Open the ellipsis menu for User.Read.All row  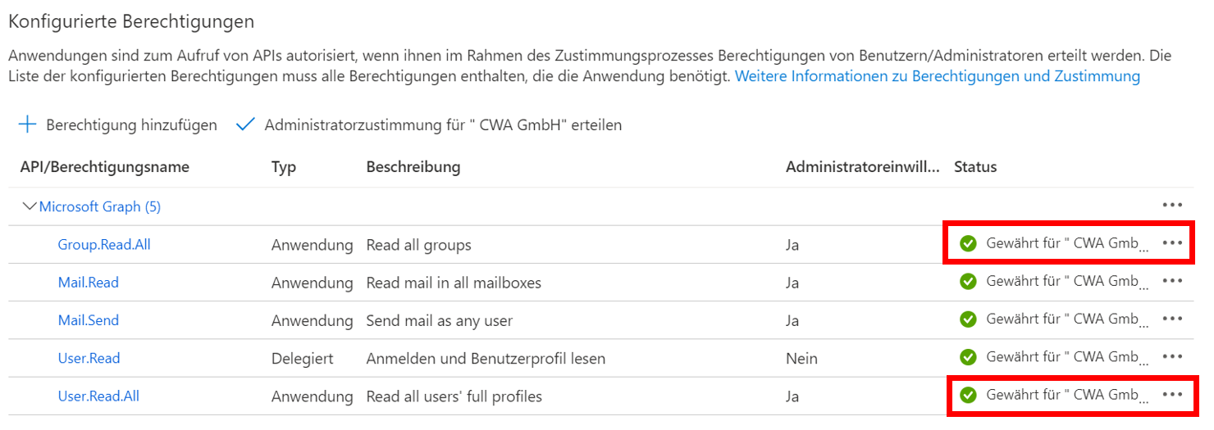[1172, 395]
